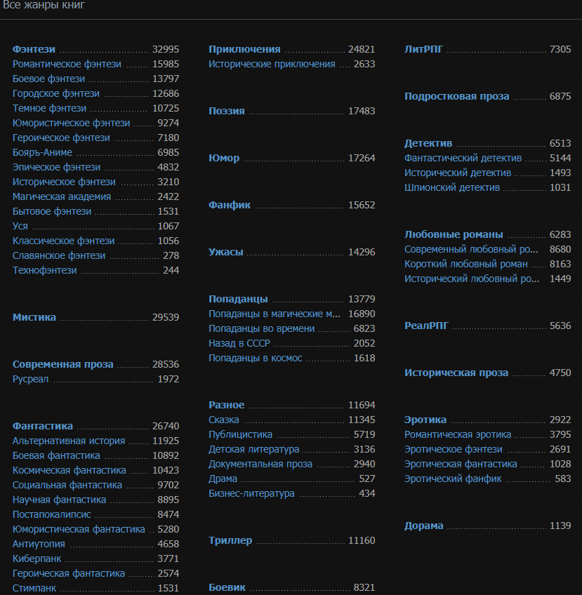Open the Киберпанк genre link
The height and width of the screenshot is (595, 582).
pyautogui.click(x=37, y=559)
